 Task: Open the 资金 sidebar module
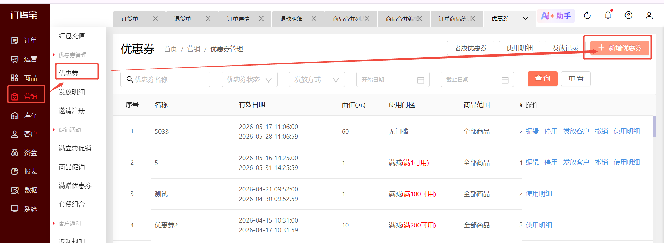[x=24, y=153]
